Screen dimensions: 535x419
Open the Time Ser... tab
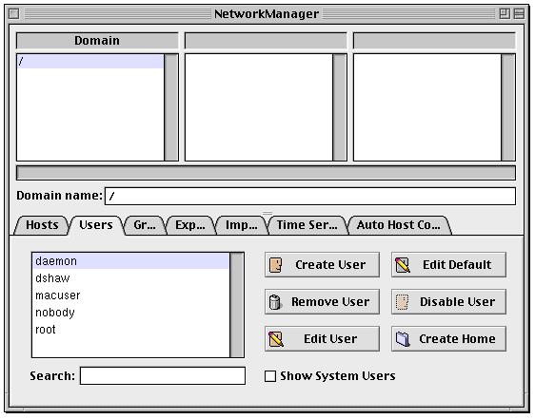[x=307, y=225]
